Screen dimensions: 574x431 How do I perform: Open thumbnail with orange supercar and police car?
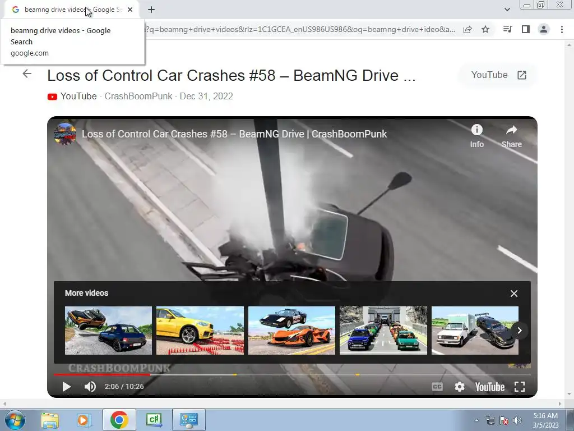(291, 331)
